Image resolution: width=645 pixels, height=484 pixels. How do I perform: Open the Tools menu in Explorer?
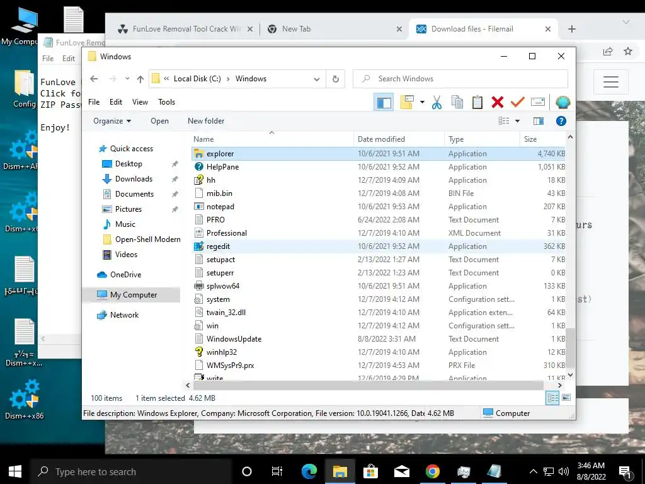tap(166, 102)
